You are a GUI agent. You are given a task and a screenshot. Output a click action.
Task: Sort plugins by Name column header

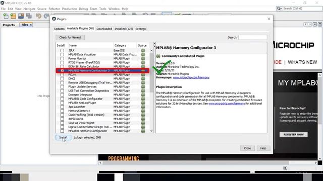click(90, 46)
